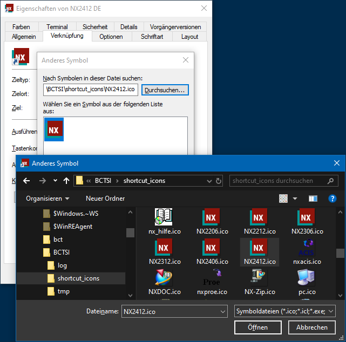The width and height of the screenshot is (346, 342).
Task: Select the $Windows.~WS folder in tree
Action: (x=71, y=214)
